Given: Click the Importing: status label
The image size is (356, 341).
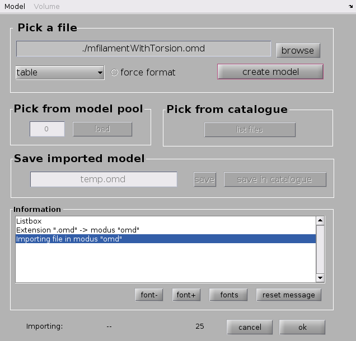Looking at the screenshot, I should (45, 326).
